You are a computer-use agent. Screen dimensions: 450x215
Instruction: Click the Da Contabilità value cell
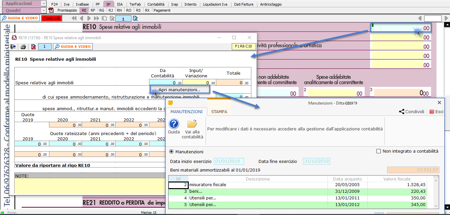[166, 83]
